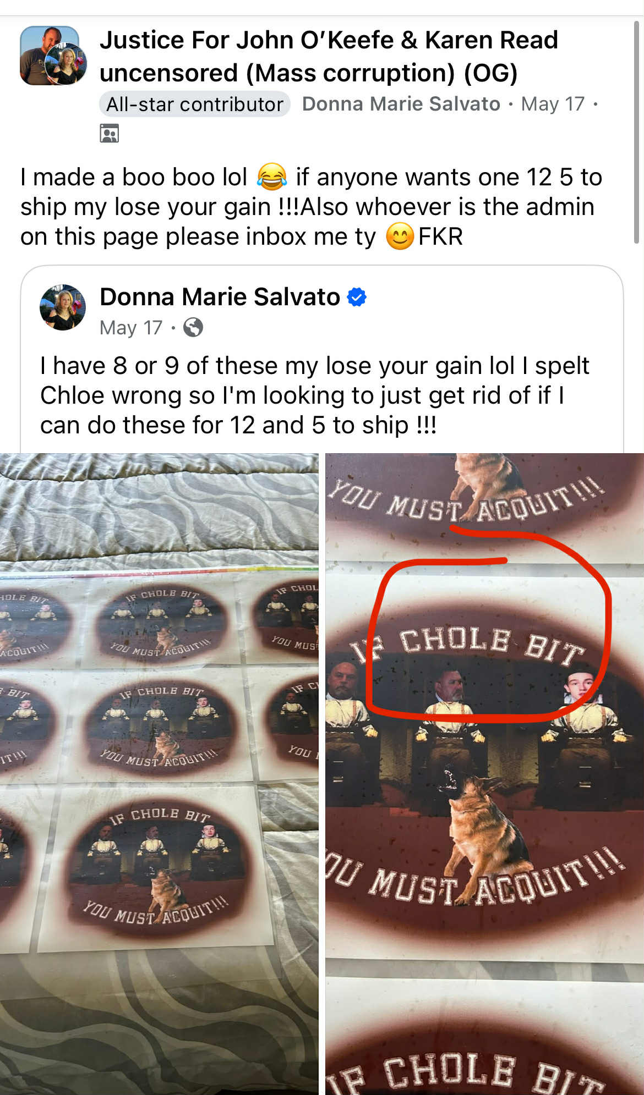Tap the blue verified badge

point(357,297)
